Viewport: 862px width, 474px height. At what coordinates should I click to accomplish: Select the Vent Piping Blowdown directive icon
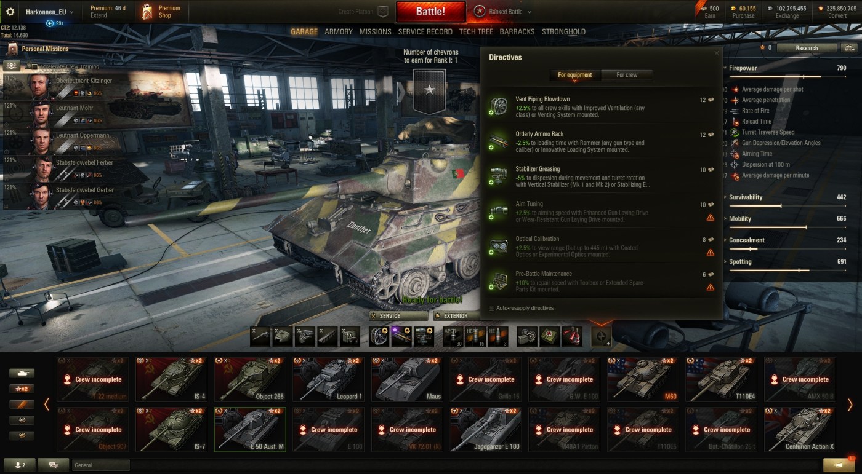tap(498, 106)
